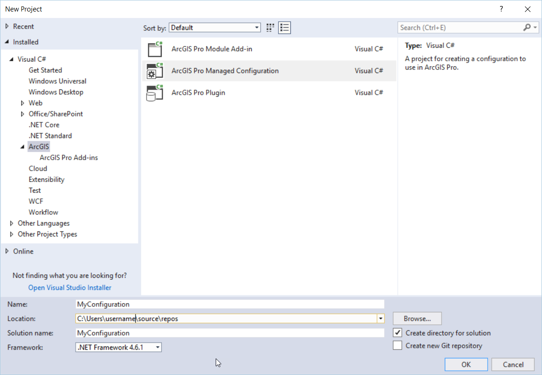Select ArcGIS Pro Plugin template name
This screenshot has width=542, height=375.
point(198,93)
